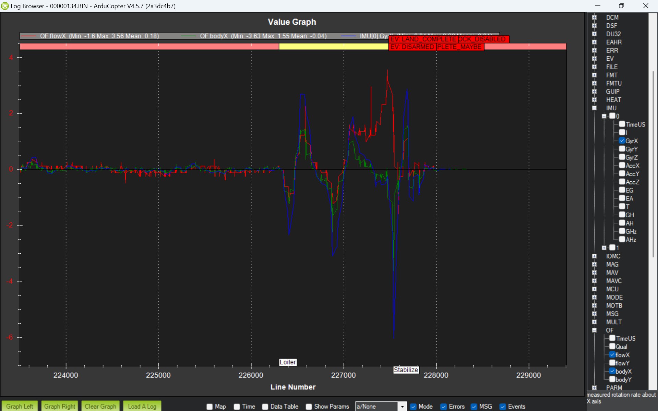Click the Clear Graph button
The width and height of the screenshot is (658, 411).
tap(100, 406)
